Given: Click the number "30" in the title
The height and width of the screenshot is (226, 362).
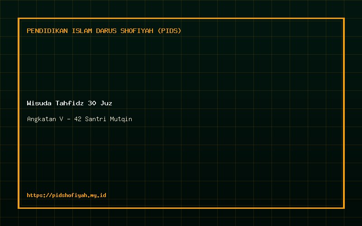Looking at the screenshot, I should coord(92,103).
